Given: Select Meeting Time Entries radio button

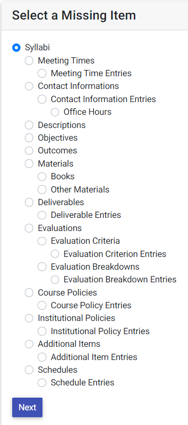Looking at the screenshot, I should [42, 73].
